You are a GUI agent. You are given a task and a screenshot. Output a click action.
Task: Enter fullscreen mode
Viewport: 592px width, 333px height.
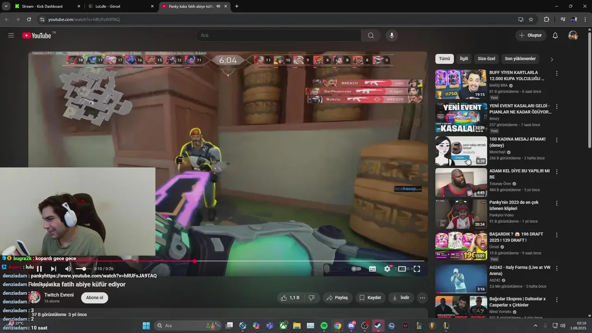[x=417, y=269]
